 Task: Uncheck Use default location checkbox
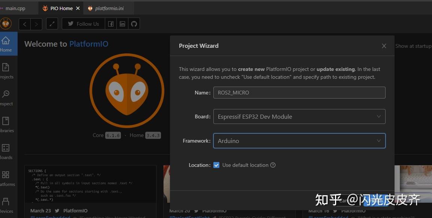pyautogui.click(x=216, y=165)
